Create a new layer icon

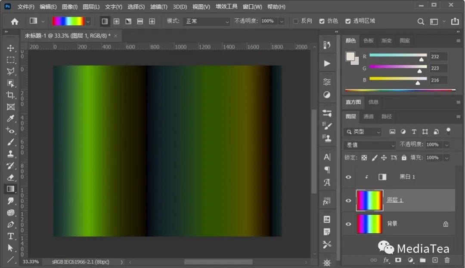point(435,260)
